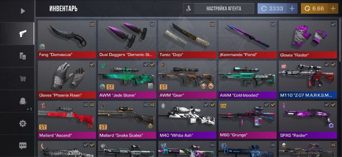Toggle shuffle icon on Fang "Damascus"
342x157 pixels.
(x=92, y=25)
